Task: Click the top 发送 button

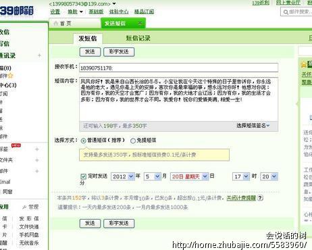Action: [90, 52]
